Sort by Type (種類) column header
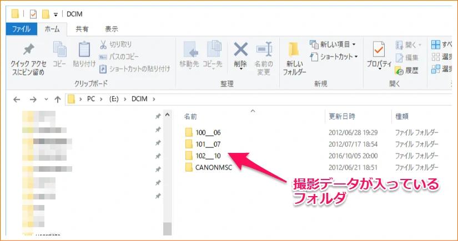The image size is (458, 241). click(x=402, y=116)
